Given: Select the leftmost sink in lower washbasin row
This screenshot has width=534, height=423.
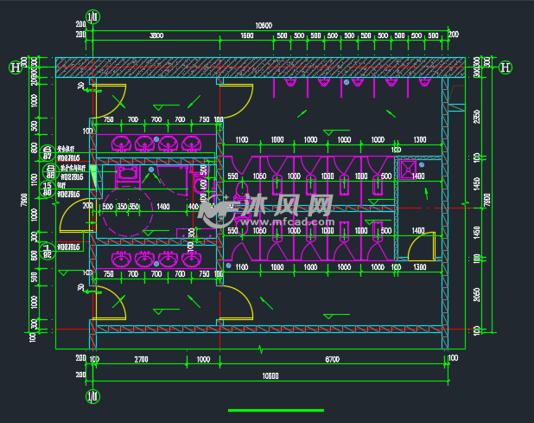Looking at the screenshot, I should [121, 259].
